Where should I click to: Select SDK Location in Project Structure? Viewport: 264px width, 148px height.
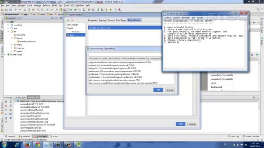[73, 25]
